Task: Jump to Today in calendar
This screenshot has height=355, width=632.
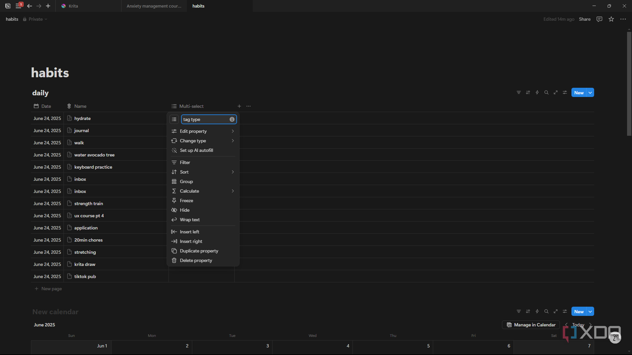Action: pyautogui.click(x=578, y=325)
